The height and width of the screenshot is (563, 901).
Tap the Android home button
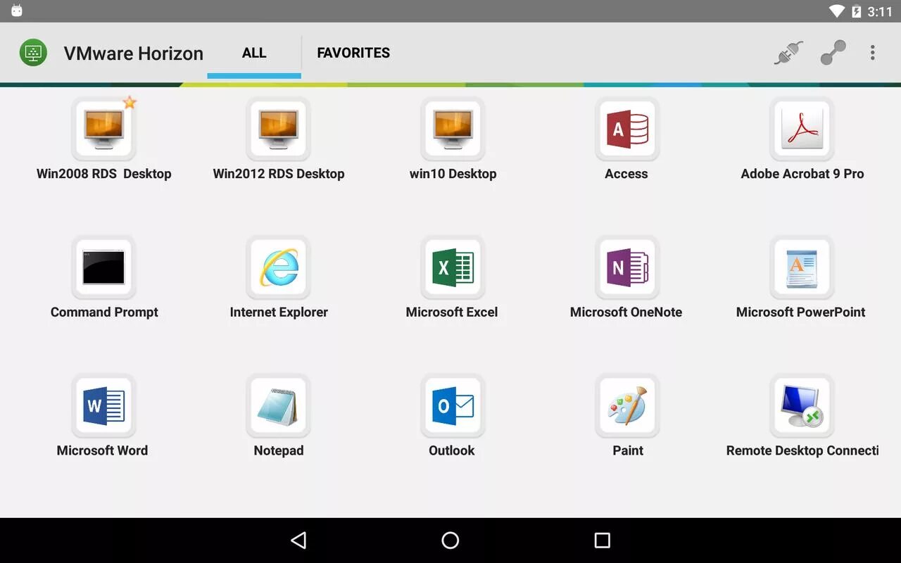coord(450,540)
